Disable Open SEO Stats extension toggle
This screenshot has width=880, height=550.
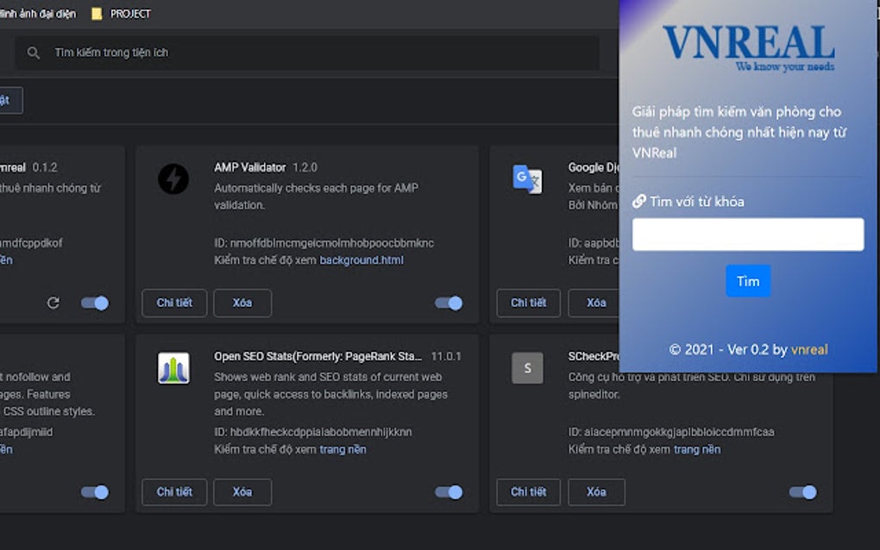point(449,492)
